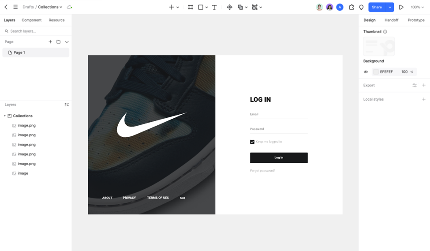Screen dimensions: 430x251
Task: Open export settings sliders icon
Action: point(415,85)
